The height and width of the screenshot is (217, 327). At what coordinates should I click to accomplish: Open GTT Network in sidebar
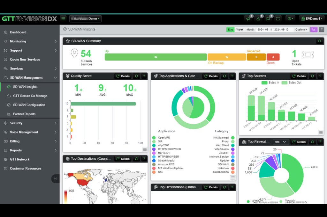click(x=30, y=159)
